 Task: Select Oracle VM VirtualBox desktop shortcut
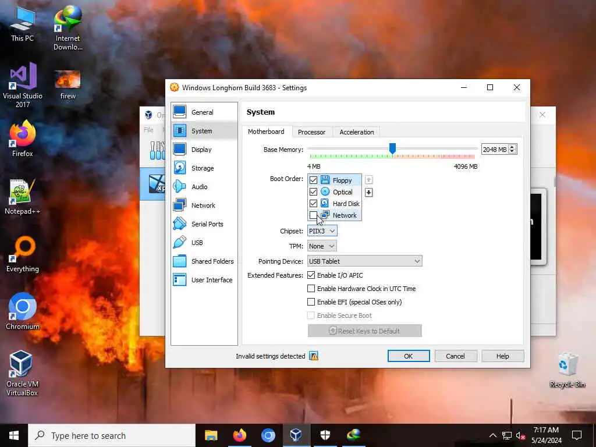22,373
